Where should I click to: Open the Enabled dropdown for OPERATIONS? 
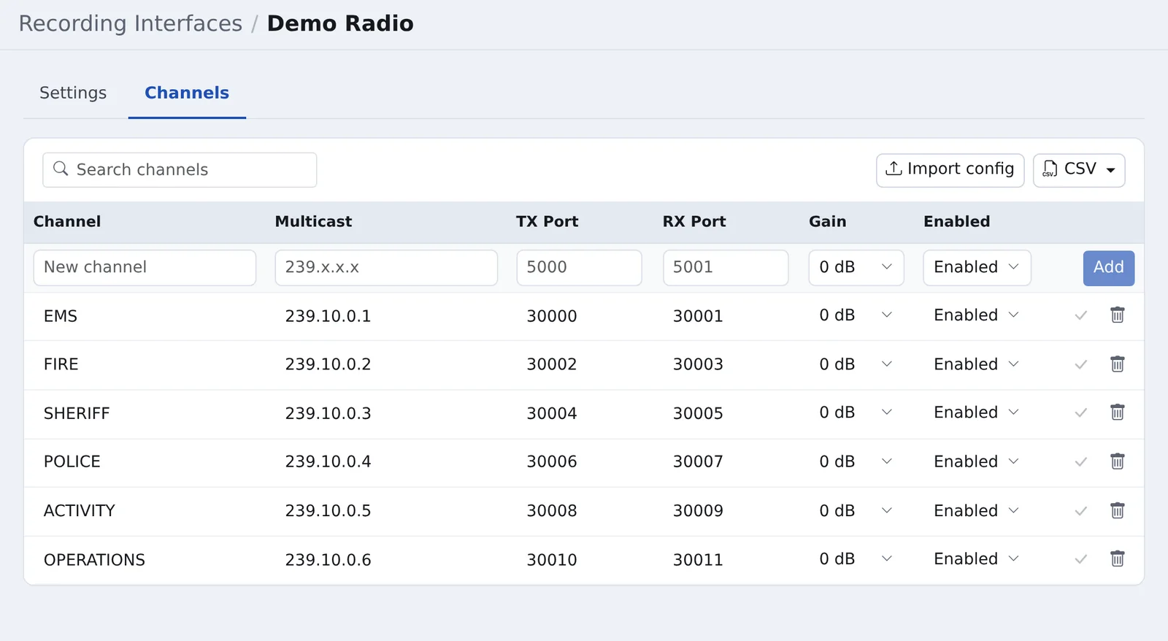(x=977, y=559)
